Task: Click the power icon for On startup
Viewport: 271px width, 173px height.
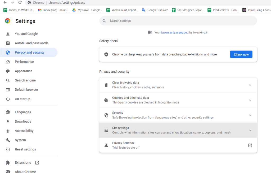Action: coord(8,99)
